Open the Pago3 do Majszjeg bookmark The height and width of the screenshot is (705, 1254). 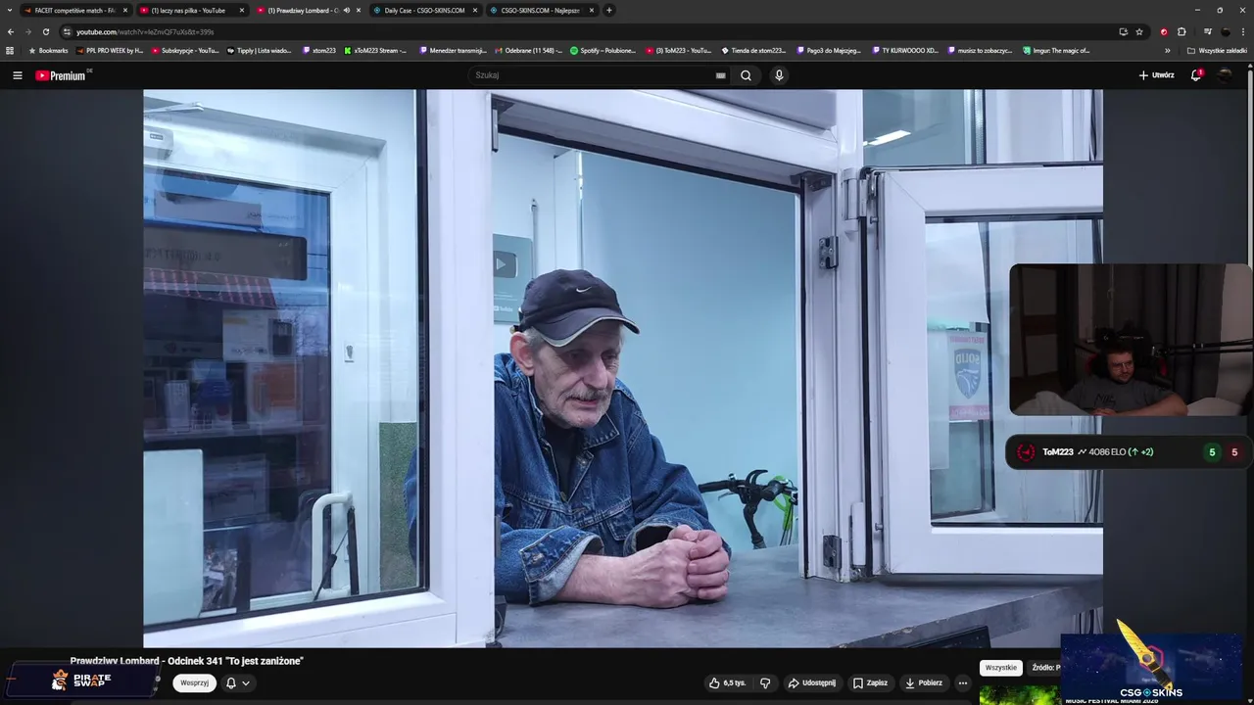[829, 50]
